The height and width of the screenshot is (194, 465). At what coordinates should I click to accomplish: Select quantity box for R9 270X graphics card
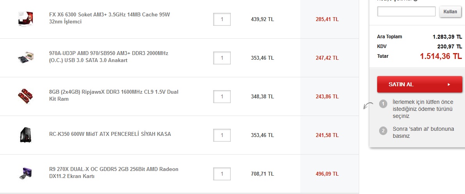[x=222, y=174]
